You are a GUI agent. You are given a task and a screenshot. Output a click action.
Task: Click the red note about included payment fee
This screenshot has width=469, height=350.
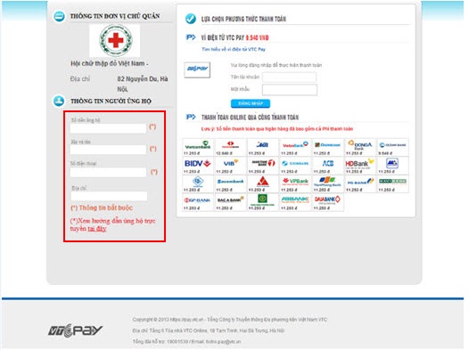(277, 129)
